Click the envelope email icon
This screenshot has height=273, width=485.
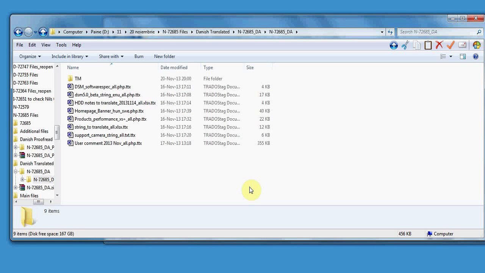coord(462,45)
